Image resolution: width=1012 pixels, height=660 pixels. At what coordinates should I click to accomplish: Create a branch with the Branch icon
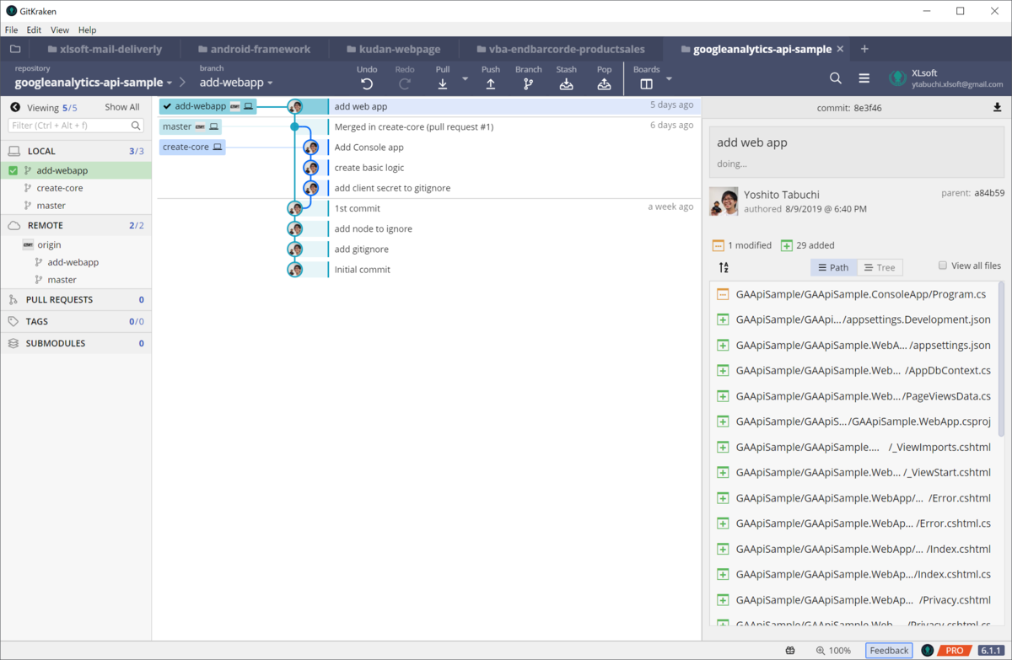(529, 83)
